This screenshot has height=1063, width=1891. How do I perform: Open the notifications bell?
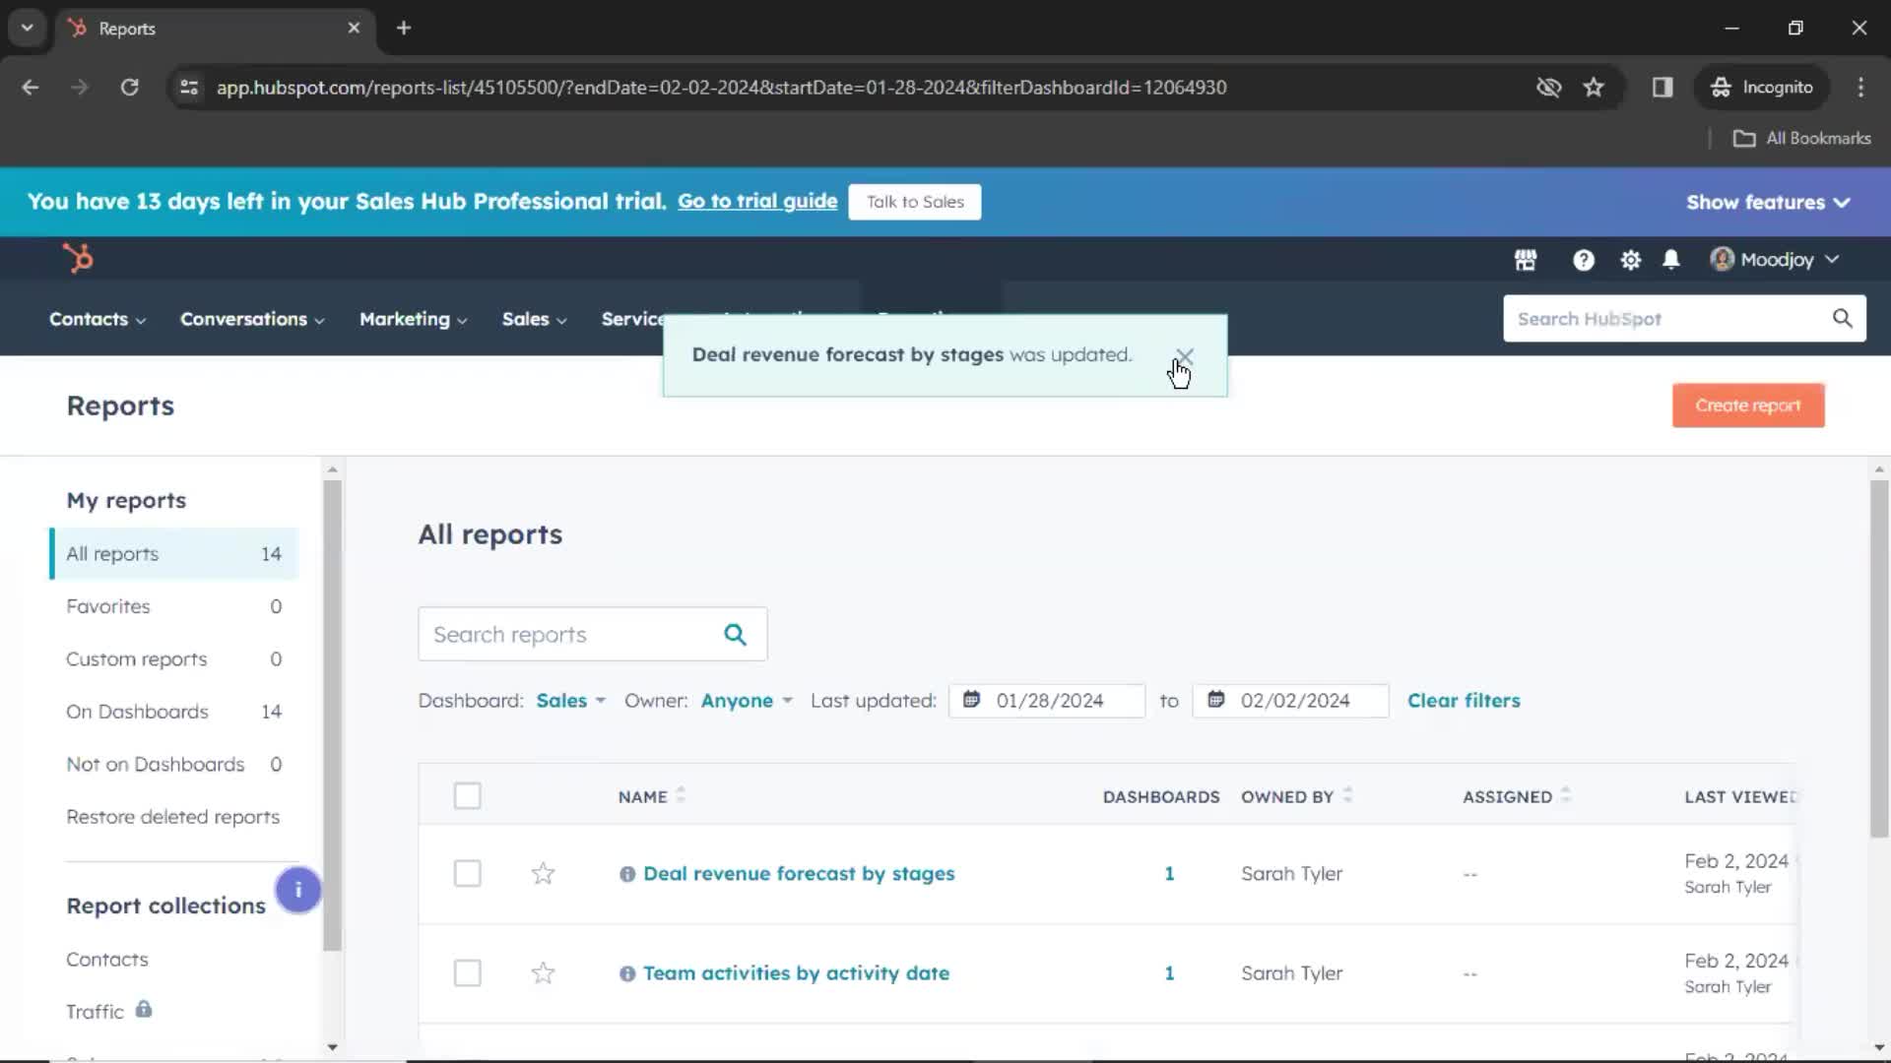tap(1670, 260)
